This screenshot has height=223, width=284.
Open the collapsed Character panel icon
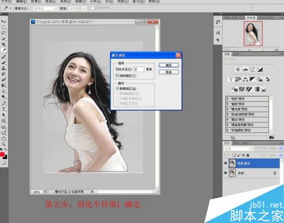(218, 33)
